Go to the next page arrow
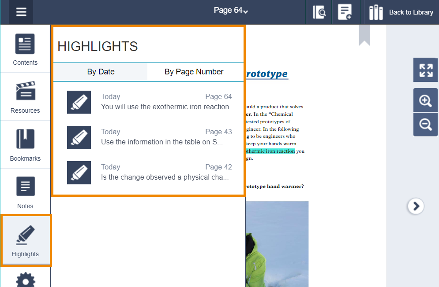This screenshot has height=287, width=439. coord(416,206)
